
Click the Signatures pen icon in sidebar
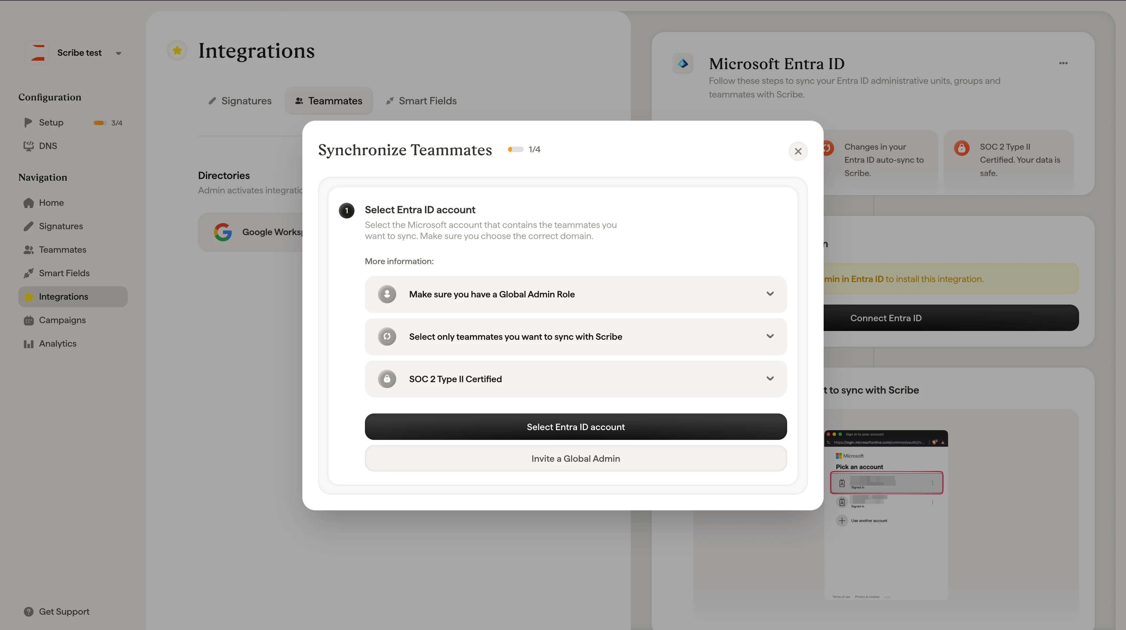28,226
